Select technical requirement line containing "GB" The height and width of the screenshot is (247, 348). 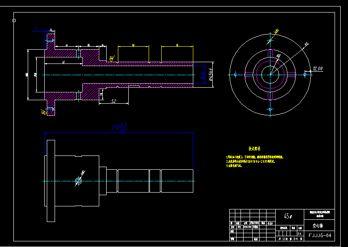tap(250, 161)
